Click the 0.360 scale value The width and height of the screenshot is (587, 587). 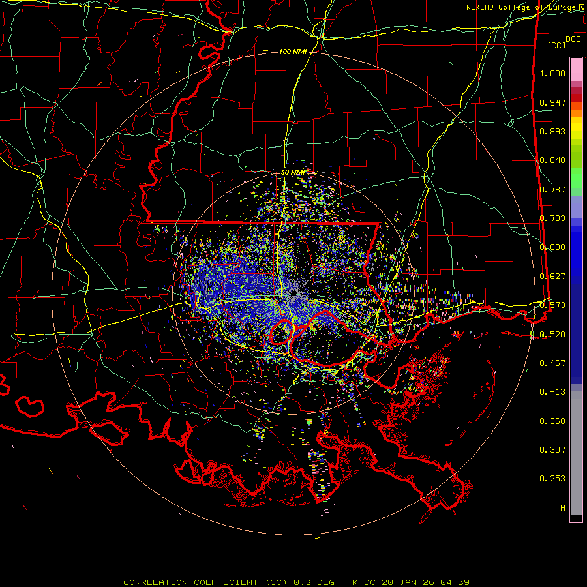[552, 421]
